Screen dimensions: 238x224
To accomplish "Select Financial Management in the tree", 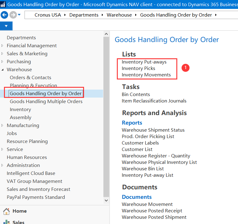I will [x=32, y=45].
